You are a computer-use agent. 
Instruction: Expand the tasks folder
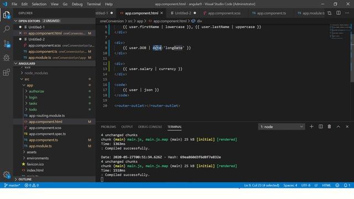(x=33, y=103)
